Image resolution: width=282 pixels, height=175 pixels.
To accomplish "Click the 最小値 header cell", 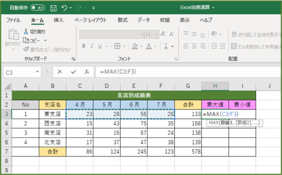I will point(242,105).
